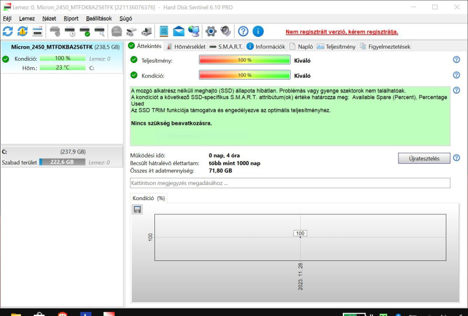This screenshot has width=468, height=316.
Task: Click help icon beside Teljesítmény Kiváló row
Action: coord(456,60)
